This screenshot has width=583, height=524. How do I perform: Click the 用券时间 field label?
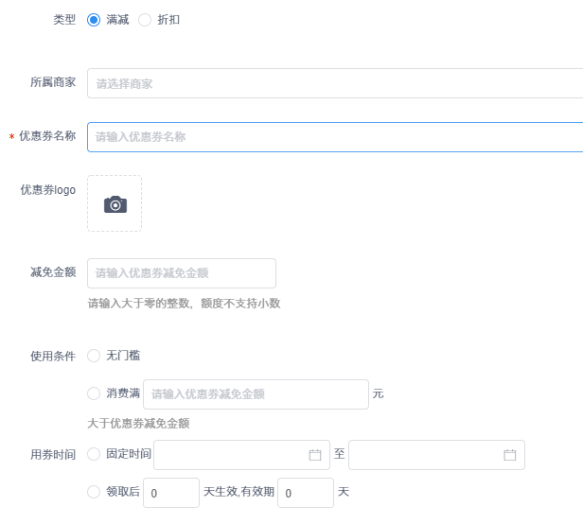[53, 455]
